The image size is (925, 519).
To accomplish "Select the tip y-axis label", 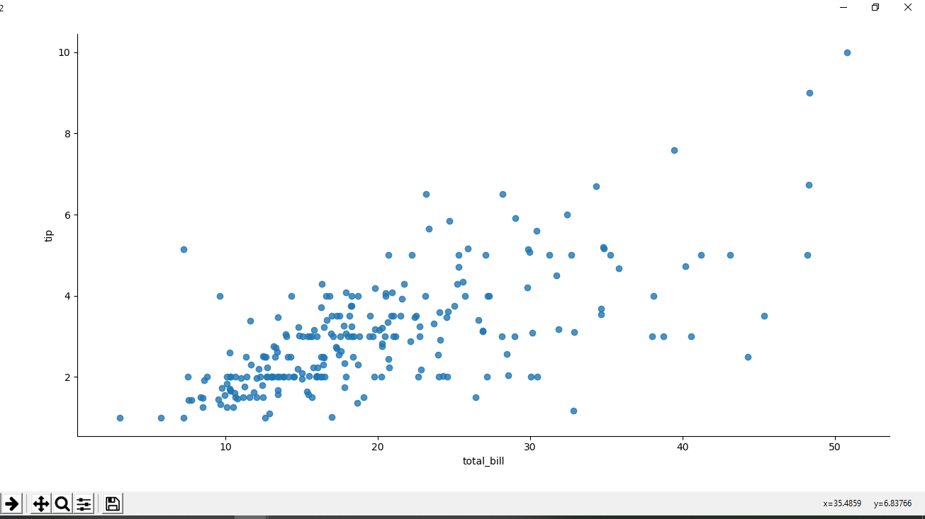I will pyautogui.click(x=47, y=236).
